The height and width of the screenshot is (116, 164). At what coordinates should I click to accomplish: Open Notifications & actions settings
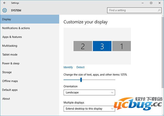point(16,28)
